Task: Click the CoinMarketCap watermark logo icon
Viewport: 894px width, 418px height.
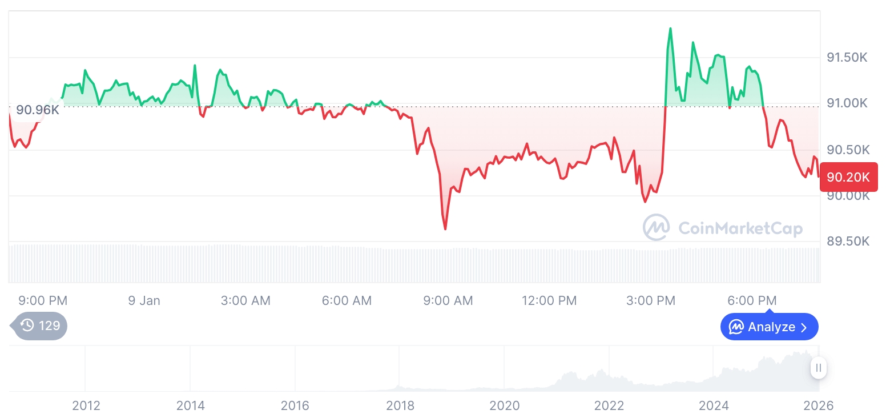Action: tap(656, 227)
